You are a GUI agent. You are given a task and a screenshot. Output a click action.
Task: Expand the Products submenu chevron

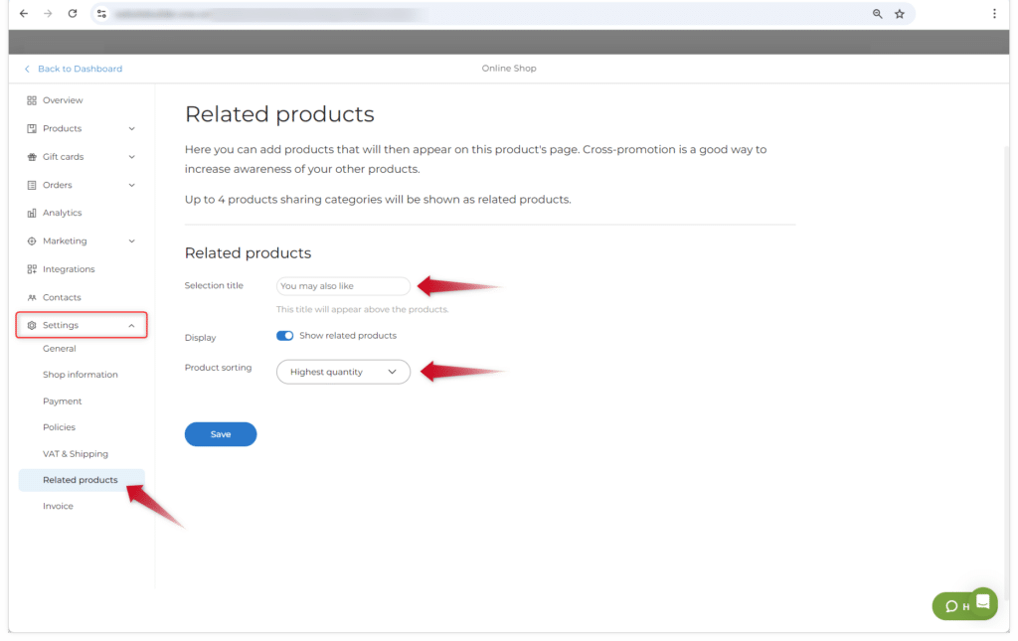tap(131, 129)
